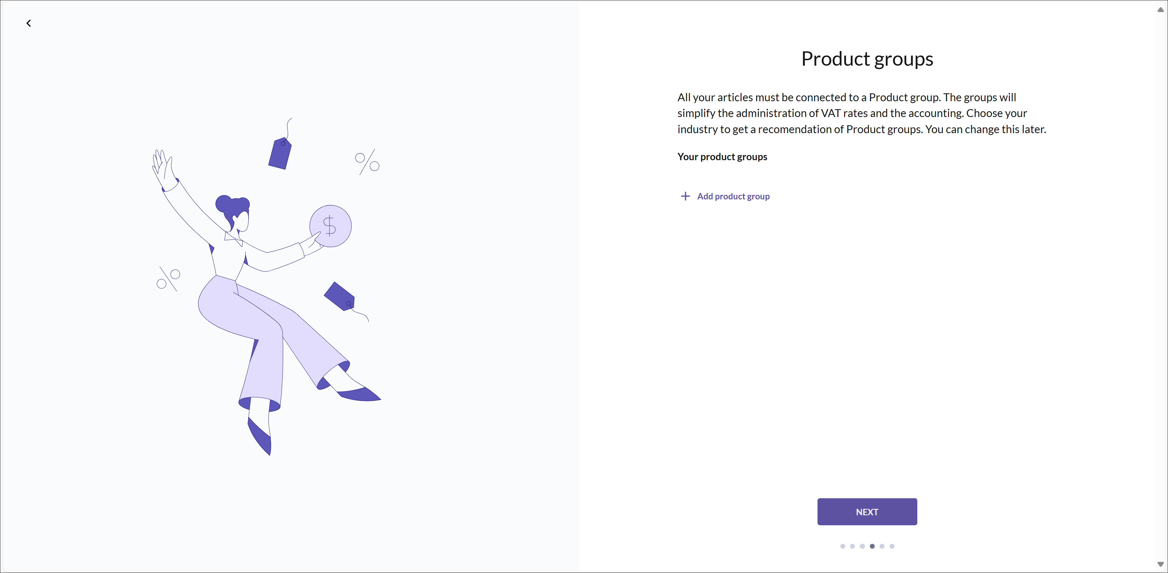Click the scrollbar up arrow
This screenshot has height=573, width=1168.
coord(1160,9)
